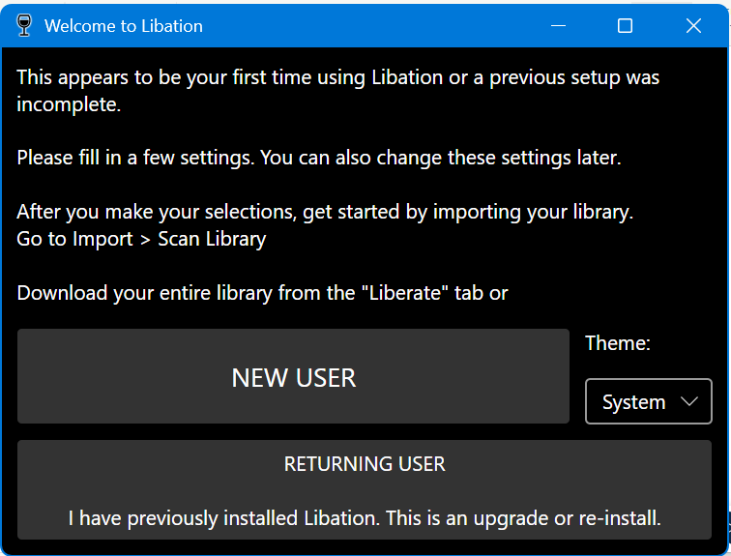Click the 'Download your entire library' line
Image resolution: width=731 pixels, height=556 pixels.
[262, 293]
